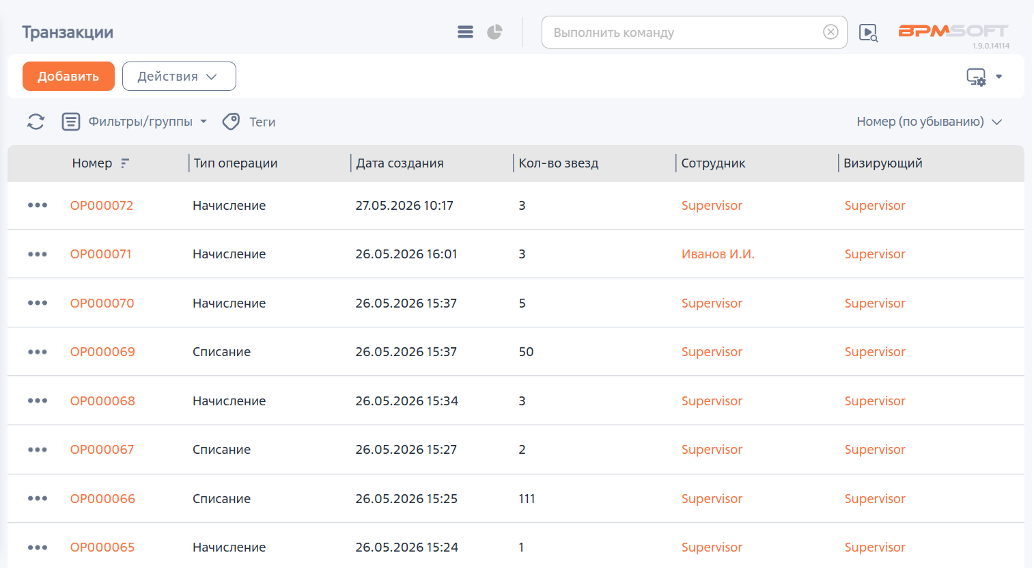This screenshot has width=1034, height=568.
Task: Open the Теги tags menu
Action: pyautogui.click(x=262, y=122)
